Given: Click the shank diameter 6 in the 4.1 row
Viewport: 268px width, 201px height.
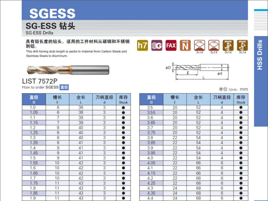Looking at the screenshot, I should click(222, 168).
